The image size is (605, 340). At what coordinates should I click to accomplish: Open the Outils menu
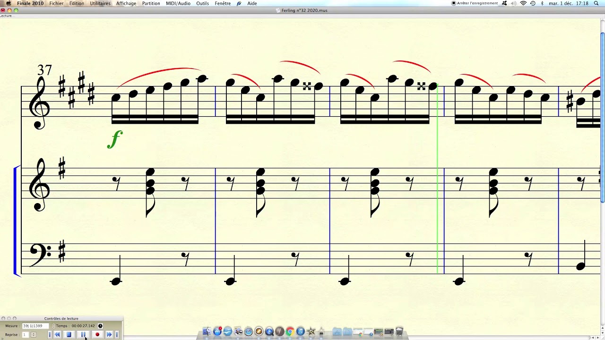[203, 3]
